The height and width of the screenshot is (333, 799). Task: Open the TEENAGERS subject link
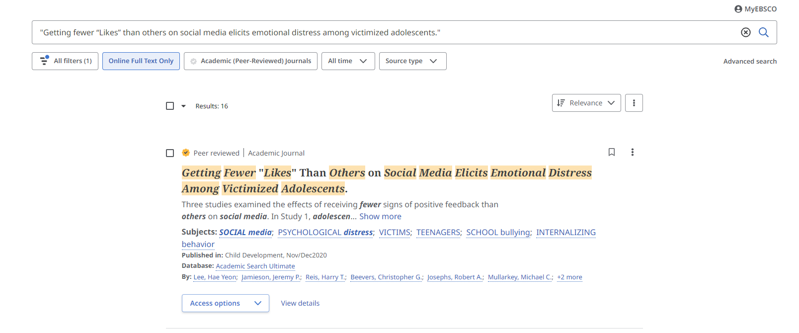[x=438, y=232]
